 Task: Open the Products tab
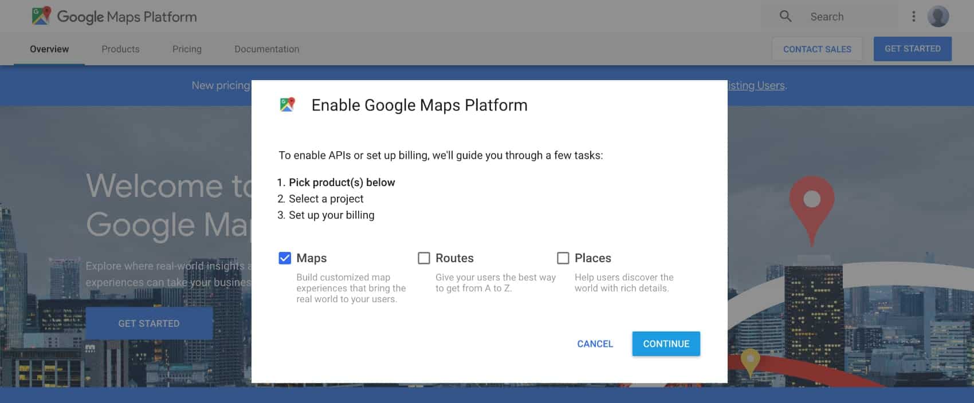point(120,49)
